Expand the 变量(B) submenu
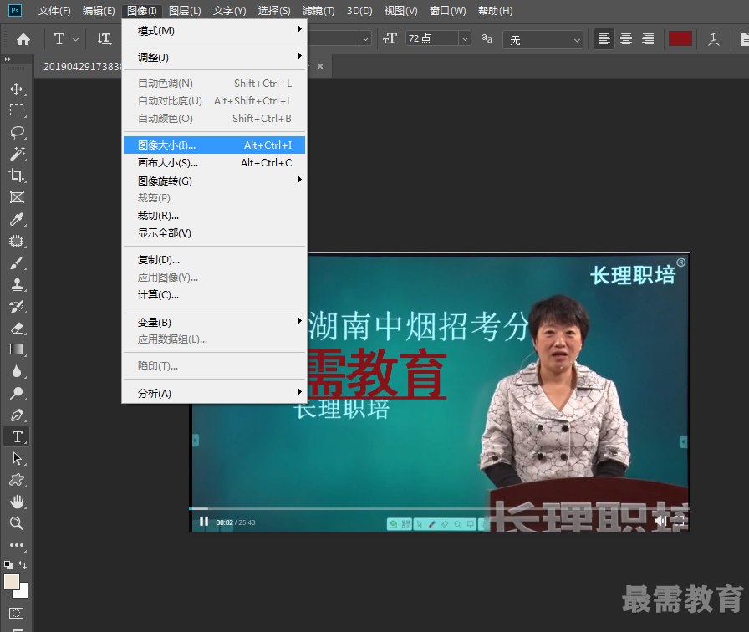 (214, 323)
